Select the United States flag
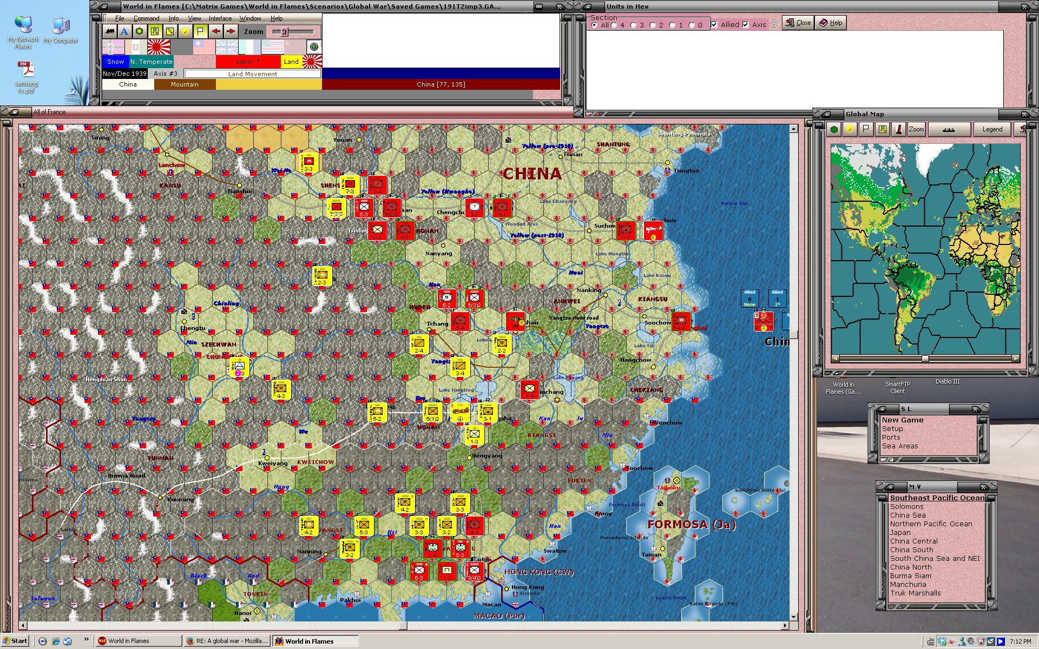This screenshot has width=1039, height=649. pyautogui.click(x=272, y=47)
